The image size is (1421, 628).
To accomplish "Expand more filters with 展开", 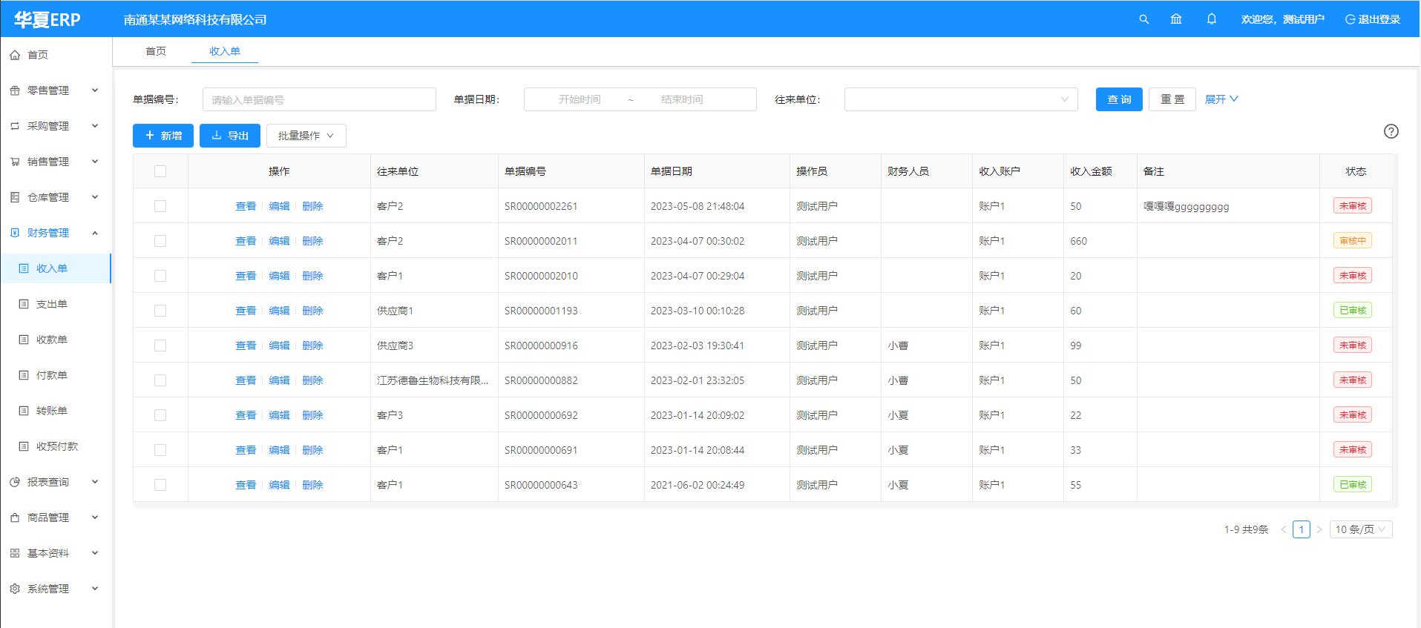I will point(1221,99).
